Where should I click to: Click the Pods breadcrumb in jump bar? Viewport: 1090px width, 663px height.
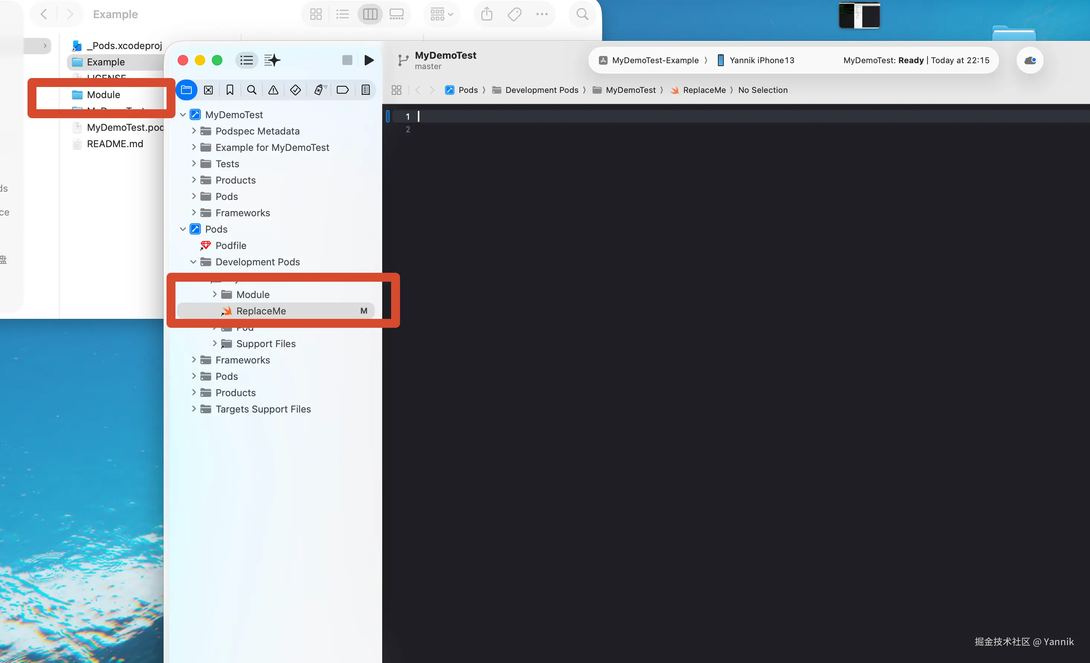[462, 90]
